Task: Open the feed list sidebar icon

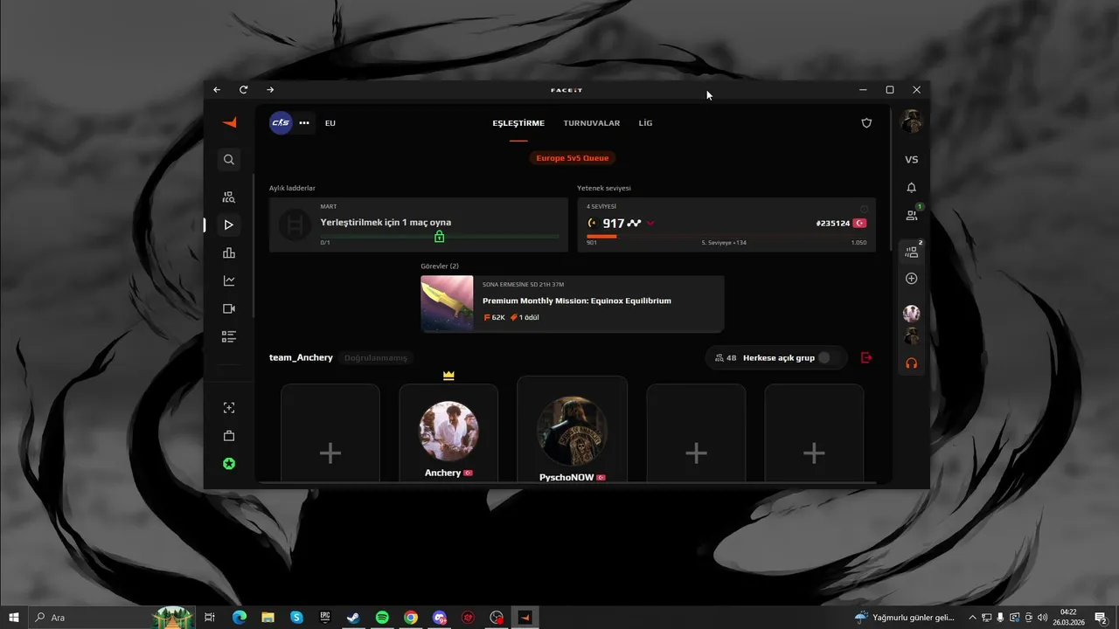Action: click(x=229, y=336)
